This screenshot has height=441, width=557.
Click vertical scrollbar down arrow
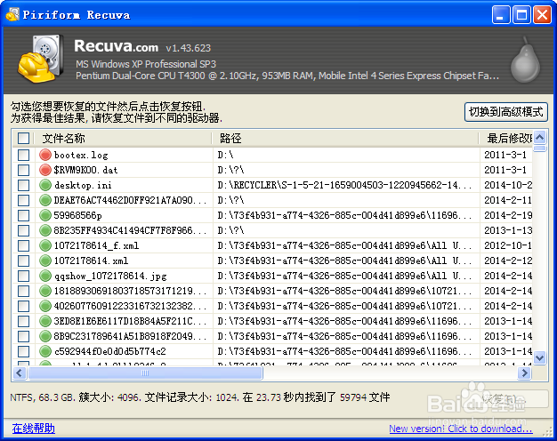[x=539, y=357]
